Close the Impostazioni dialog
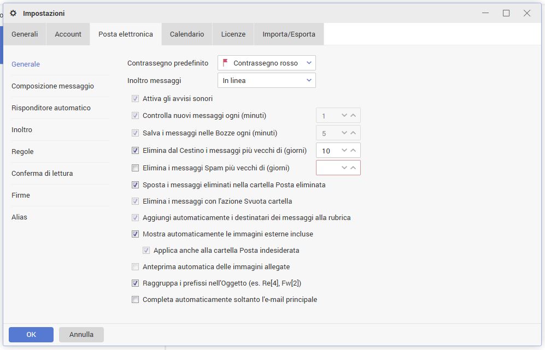The image size is (545, 350). [x=526, y=13]
